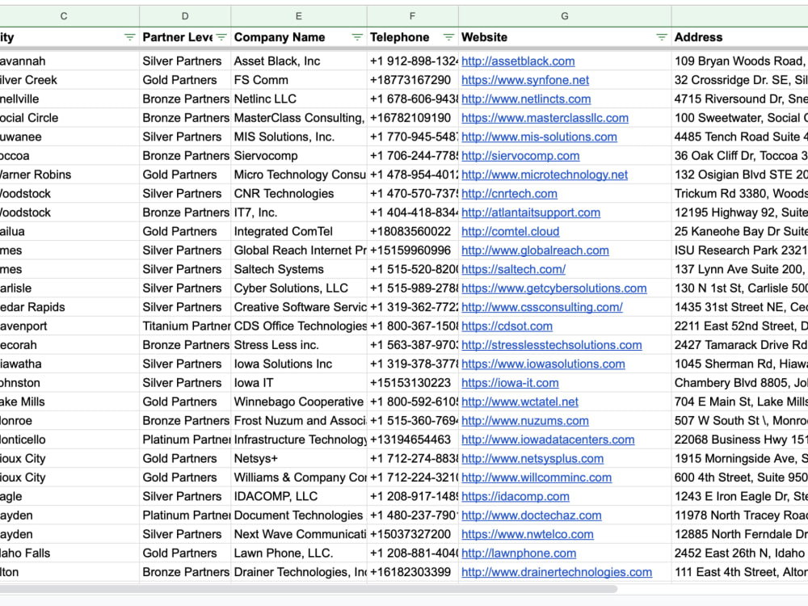Select the 'Integrated ComTel' cell
The width and height of the screenshot is (808, 606).
coord(299,232)
